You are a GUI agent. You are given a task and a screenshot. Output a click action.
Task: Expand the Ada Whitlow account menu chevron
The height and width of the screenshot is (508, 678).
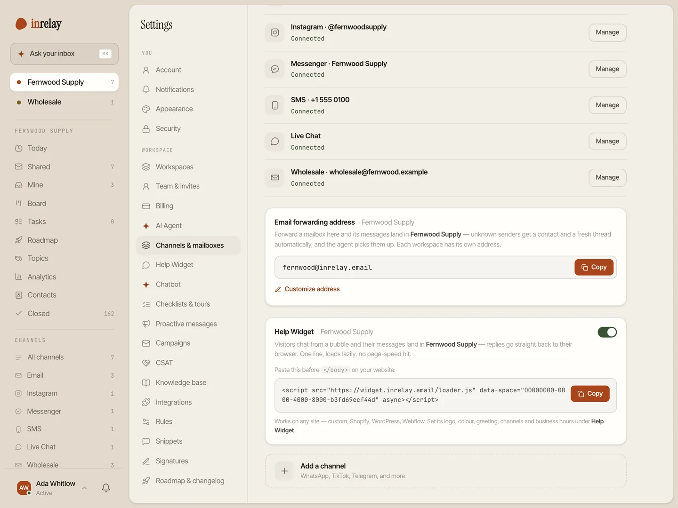click(x=84, y=488)
